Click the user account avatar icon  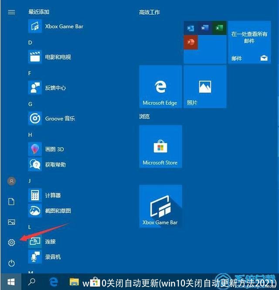point(11,181)
